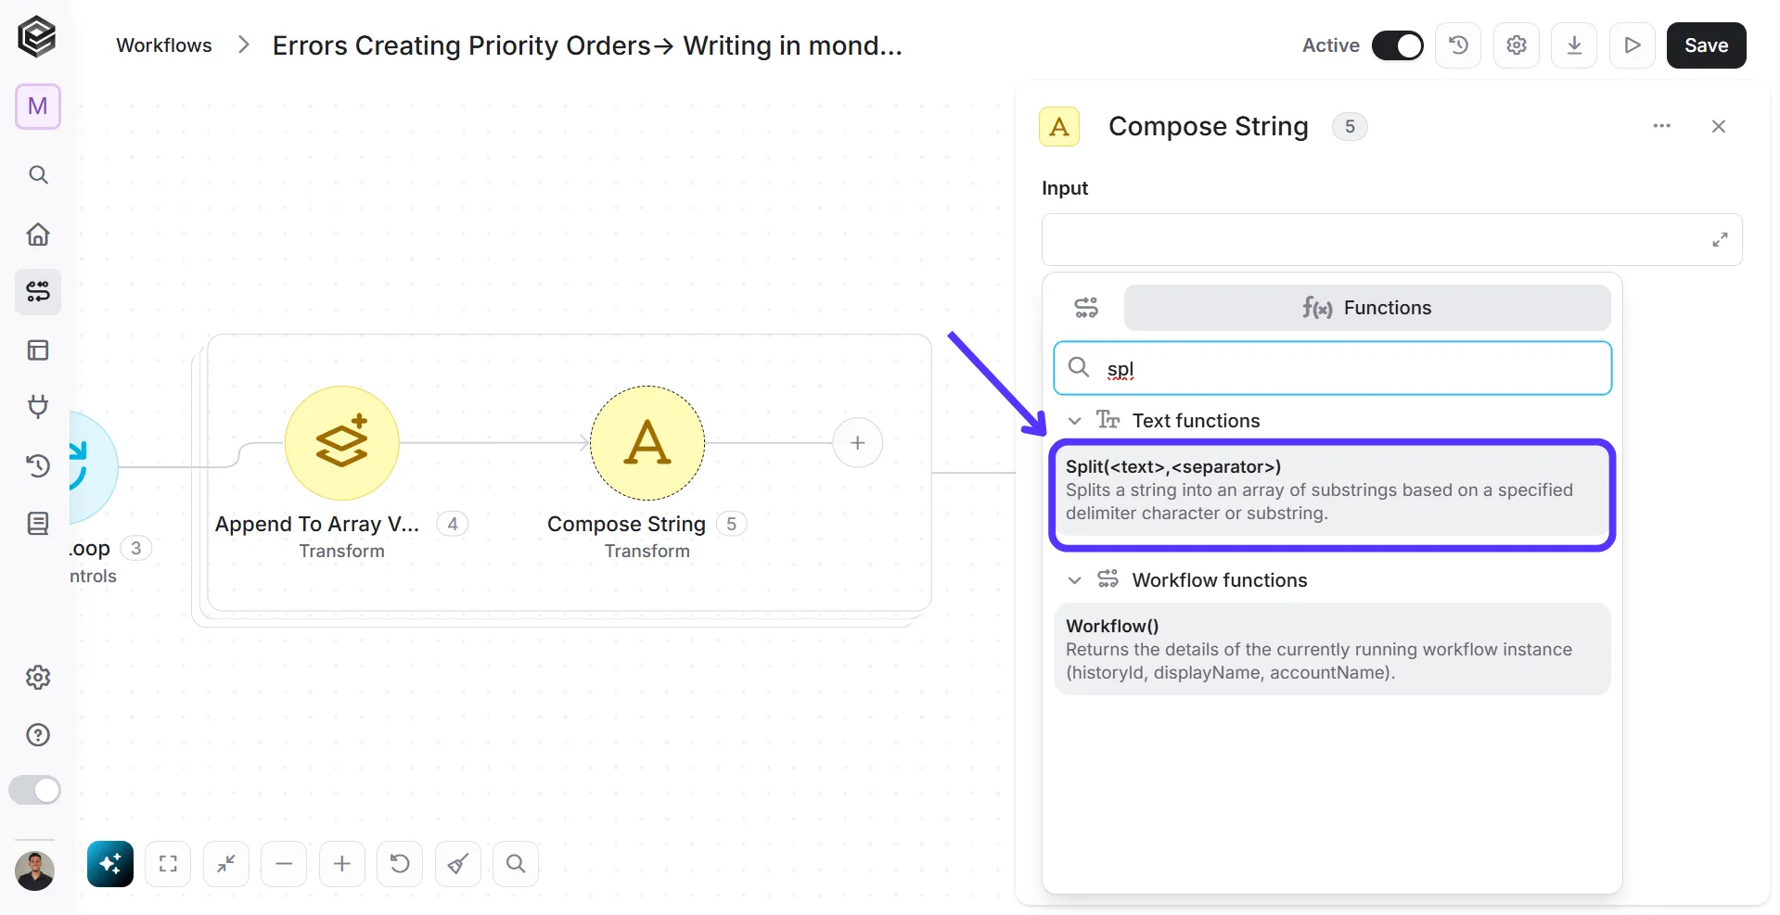Toggle the sidebar switch above the avatar

tap(35, 790)
